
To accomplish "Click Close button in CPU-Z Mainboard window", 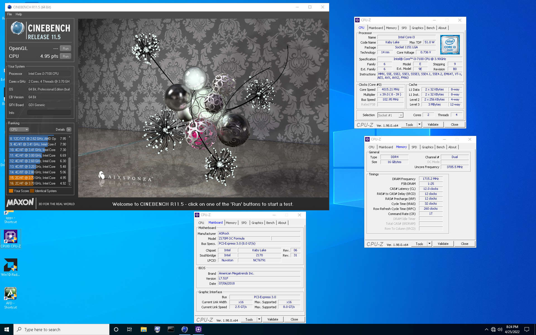I will (x=294, y=319).
